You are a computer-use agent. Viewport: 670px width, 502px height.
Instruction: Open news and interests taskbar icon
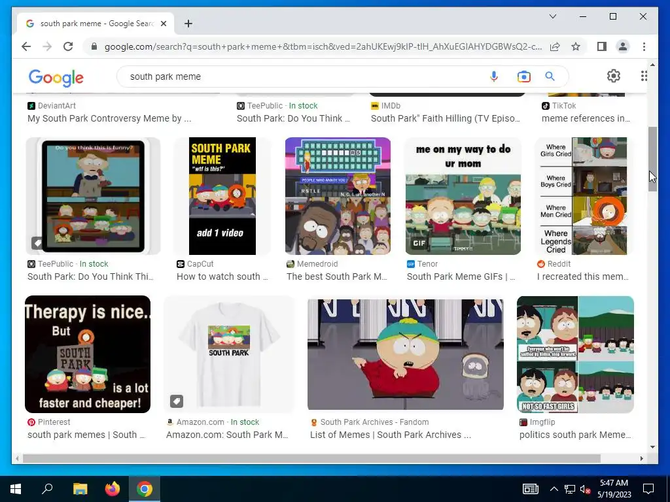[531, 489]
